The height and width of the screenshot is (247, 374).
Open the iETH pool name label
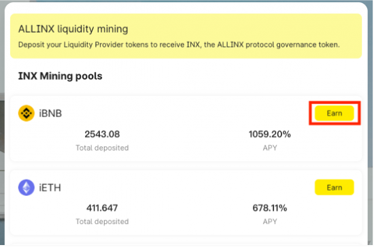[x=50, y=188]
